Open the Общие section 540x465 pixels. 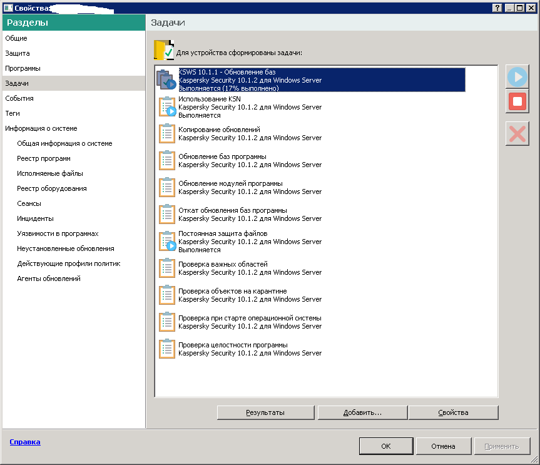click(x=16, y=38)
